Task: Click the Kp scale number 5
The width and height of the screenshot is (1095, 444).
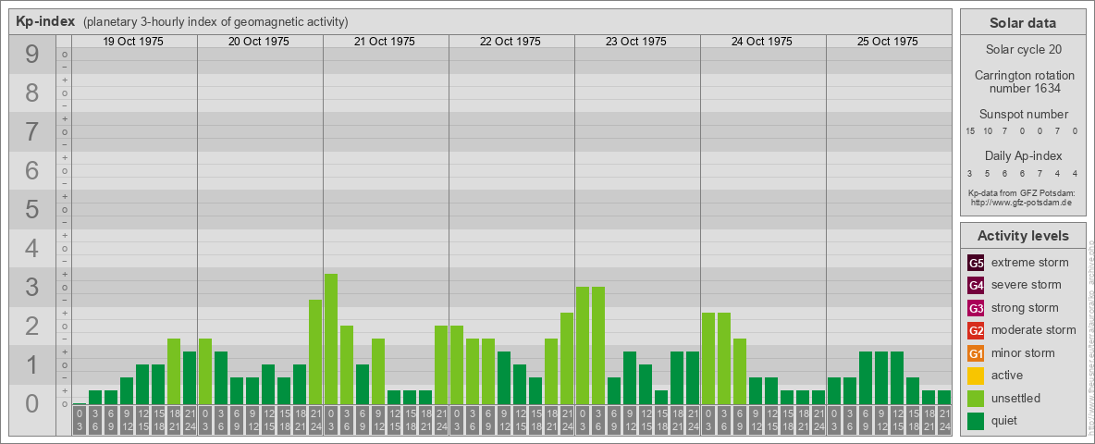Action: point(32,209)
